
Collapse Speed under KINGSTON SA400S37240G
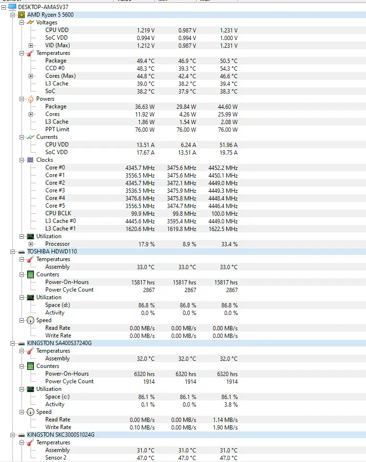[x=21, y=412]
